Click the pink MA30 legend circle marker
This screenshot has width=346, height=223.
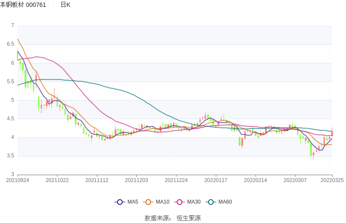[179, 202]
